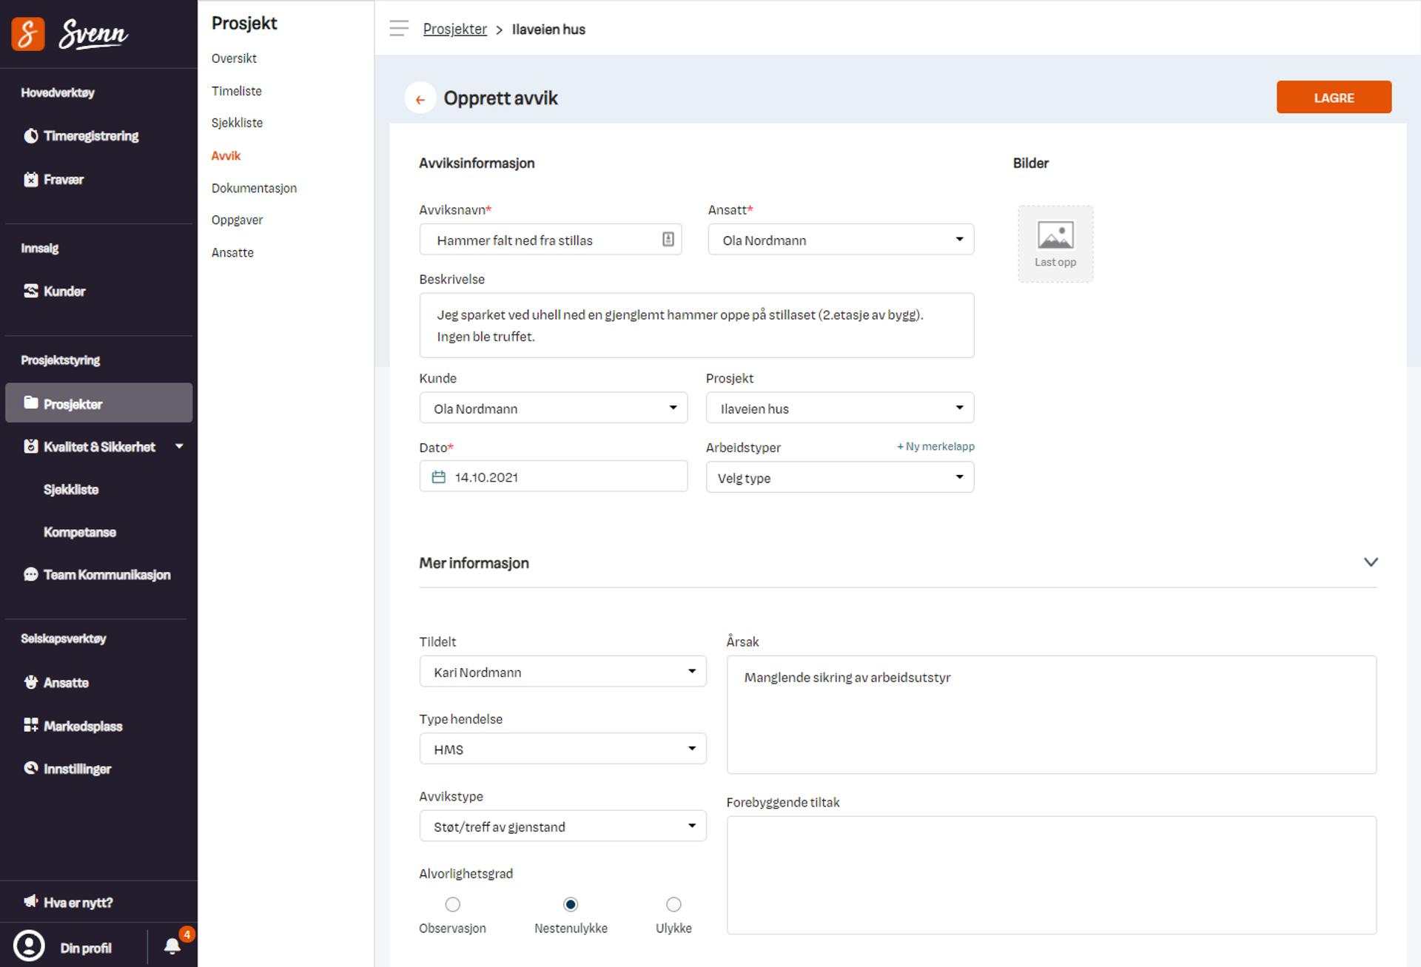
Task: Click the Ansatte sidebar icon under Selskapsverktøy
Action: (x=31, y=683)
